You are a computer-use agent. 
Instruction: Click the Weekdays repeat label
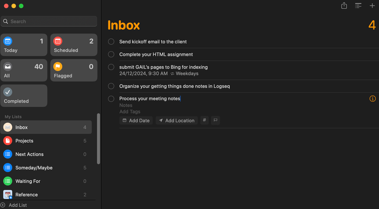tap(187, 73)
